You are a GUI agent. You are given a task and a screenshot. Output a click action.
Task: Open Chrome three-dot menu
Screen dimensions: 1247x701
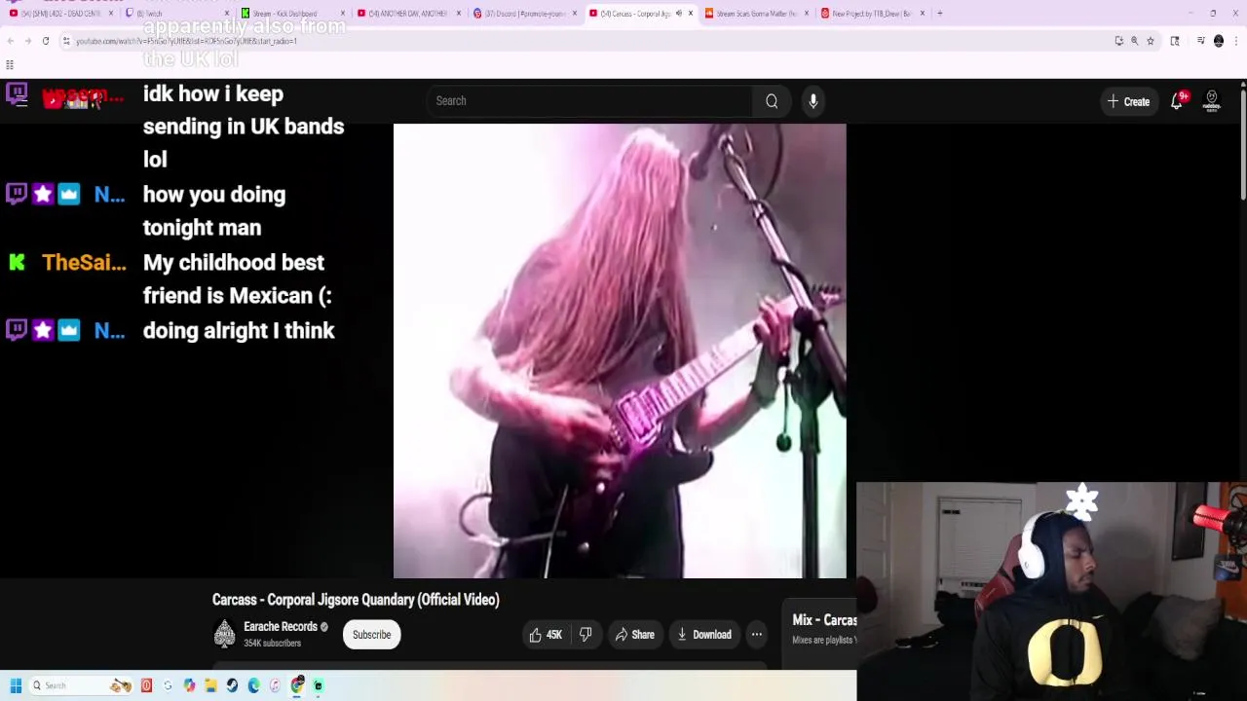[x=1236, y=41]
